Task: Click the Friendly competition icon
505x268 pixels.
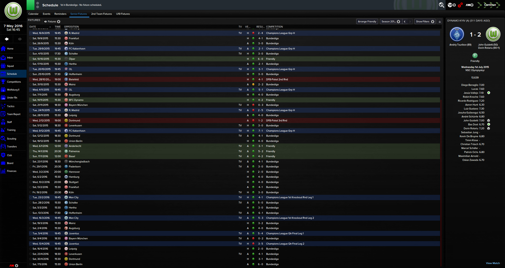Action: pyautogui.click(x=475, y=56)
